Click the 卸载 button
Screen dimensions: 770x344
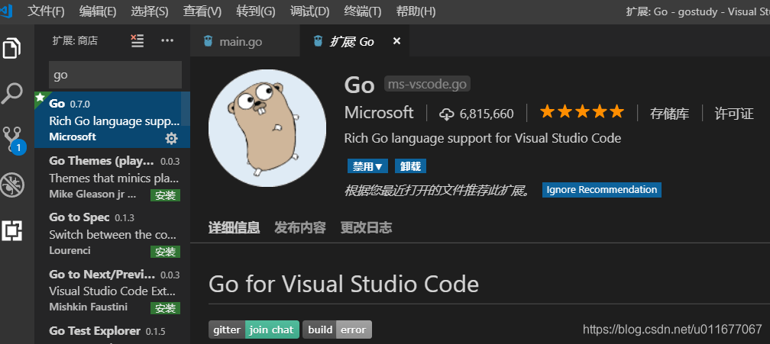click(410, 166)
